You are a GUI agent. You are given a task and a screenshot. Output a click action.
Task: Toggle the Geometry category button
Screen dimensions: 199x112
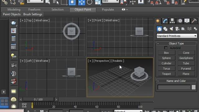point(159,29)
